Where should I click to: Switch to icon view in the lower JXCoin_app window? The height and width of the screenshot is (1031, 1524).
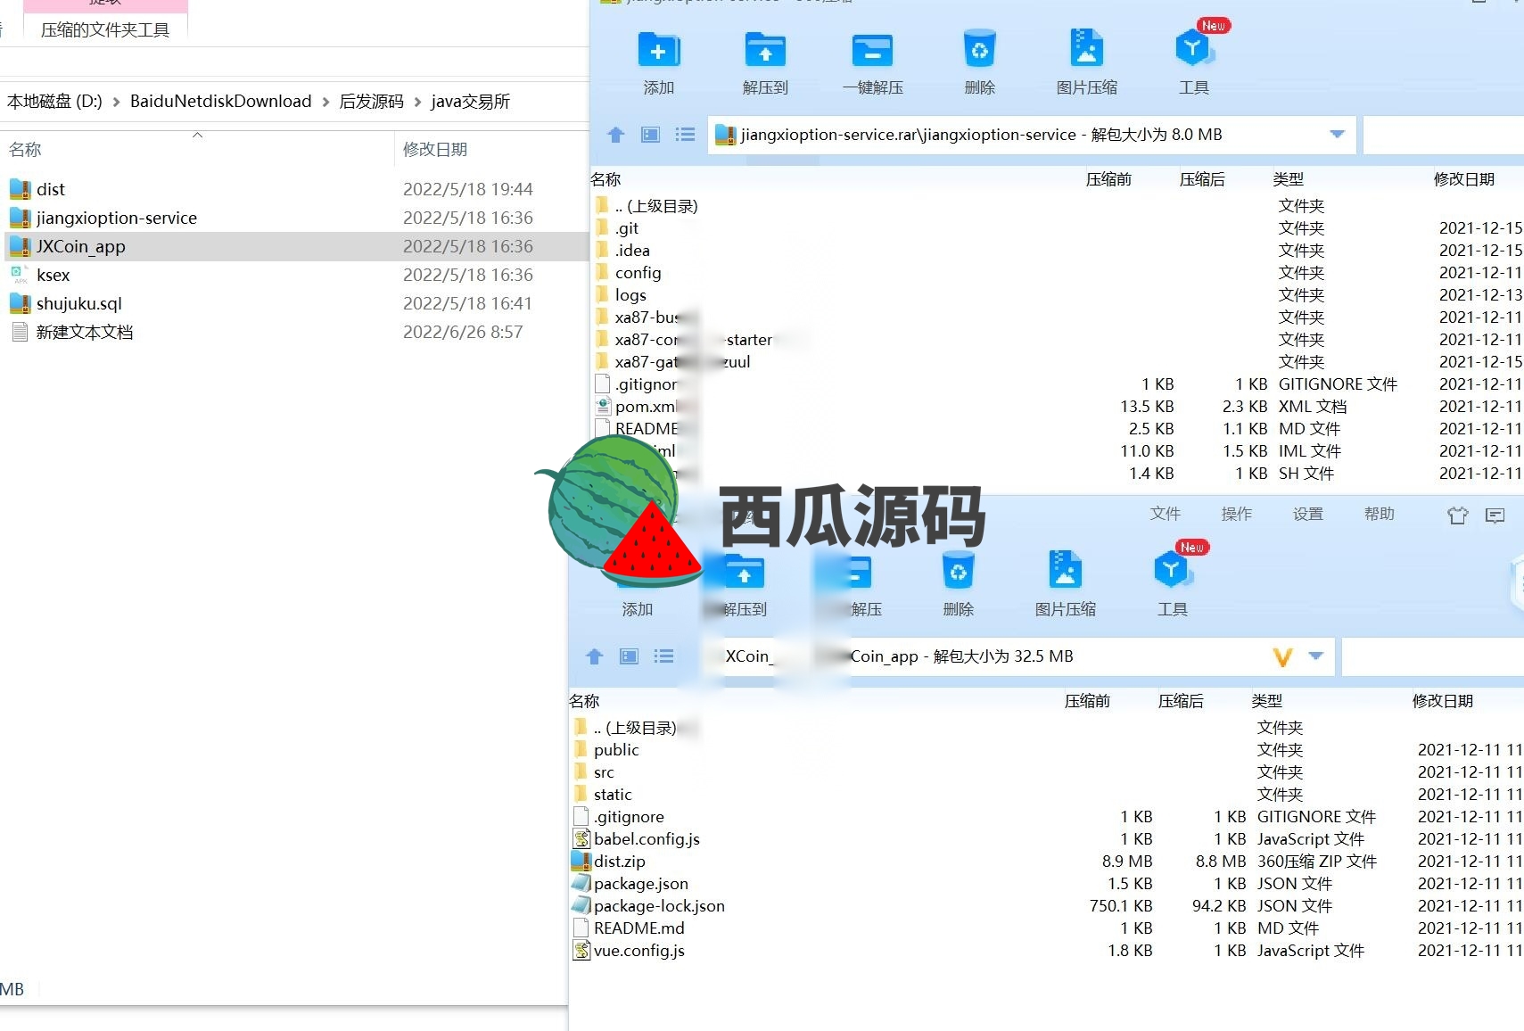click(x=629, y=656)
